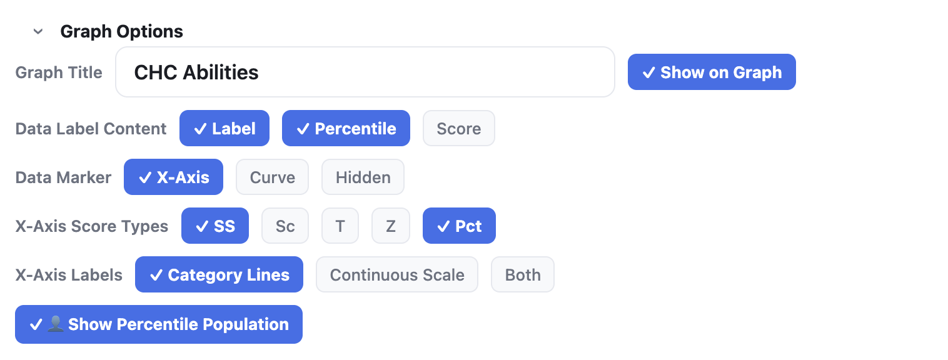
Task: Enable the Sc score type
Action: click(x=285, y=226)
